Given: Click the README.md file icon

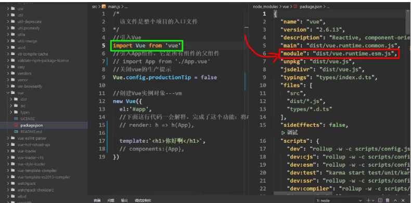Looking at the screenshot, I should coord(16,131).
